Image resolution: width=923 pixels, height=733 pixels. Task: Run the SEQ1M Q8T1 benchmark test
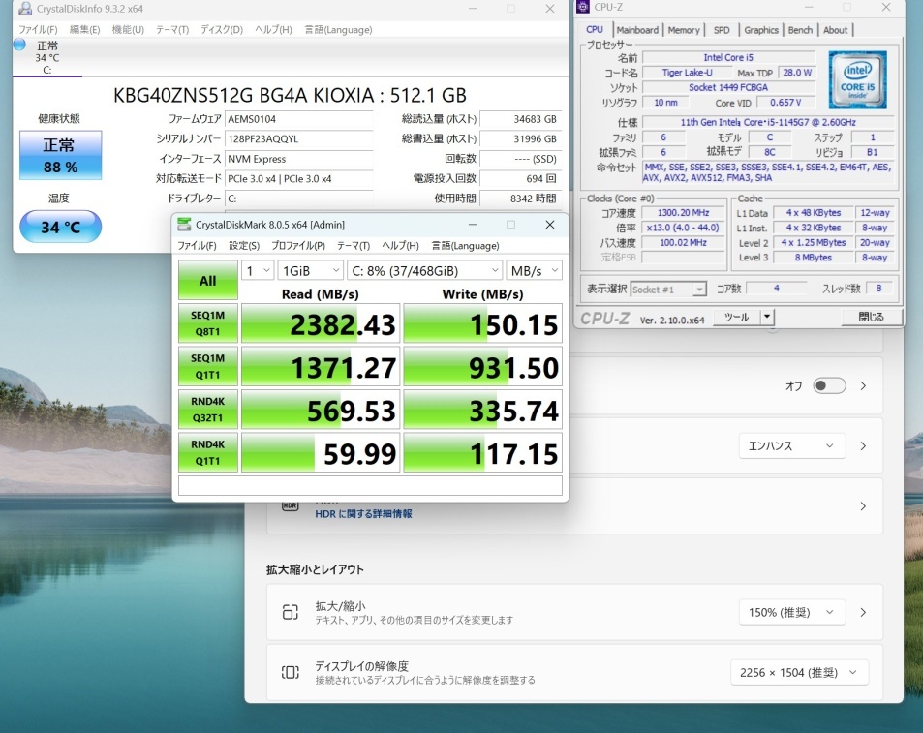[208, 323]
